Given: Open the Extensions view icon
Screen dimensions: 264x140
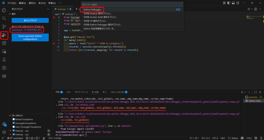Looking at the screenshot, I should (x=4, y=43).
